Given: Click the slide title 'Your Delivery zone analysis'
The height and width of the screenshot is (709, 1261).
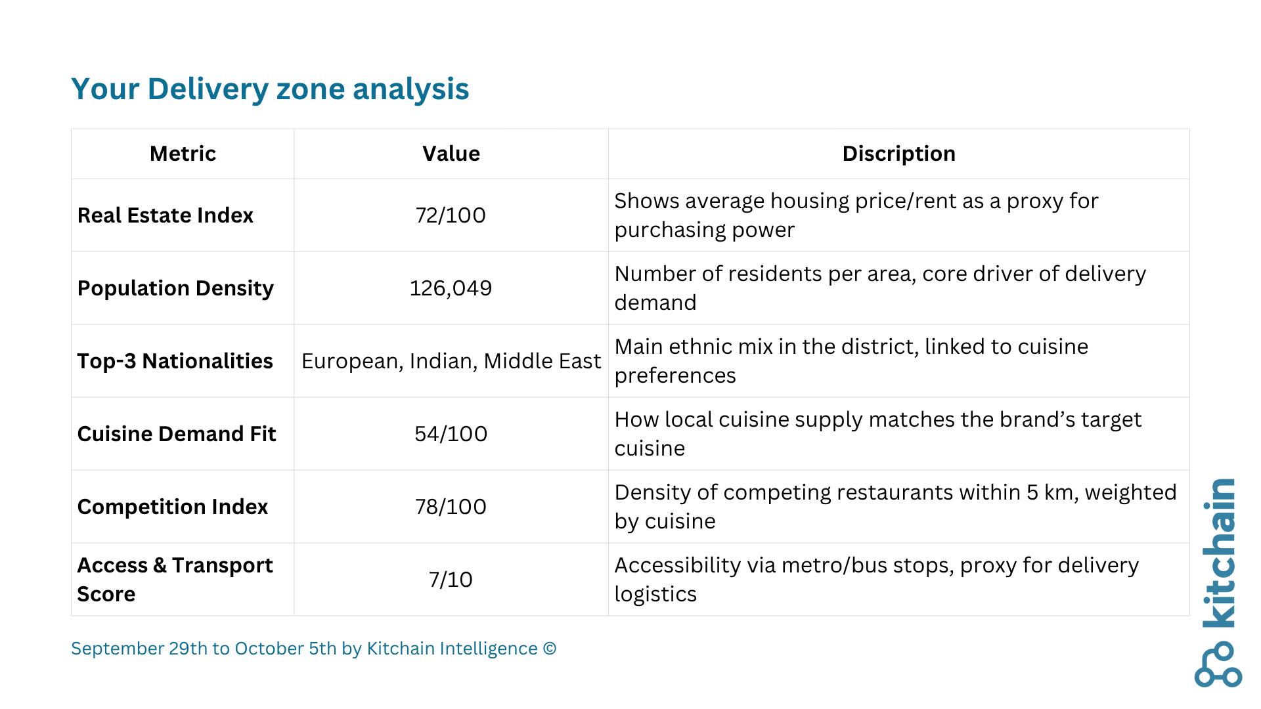Looking at the screenshot, I should [x=270, y=89].
